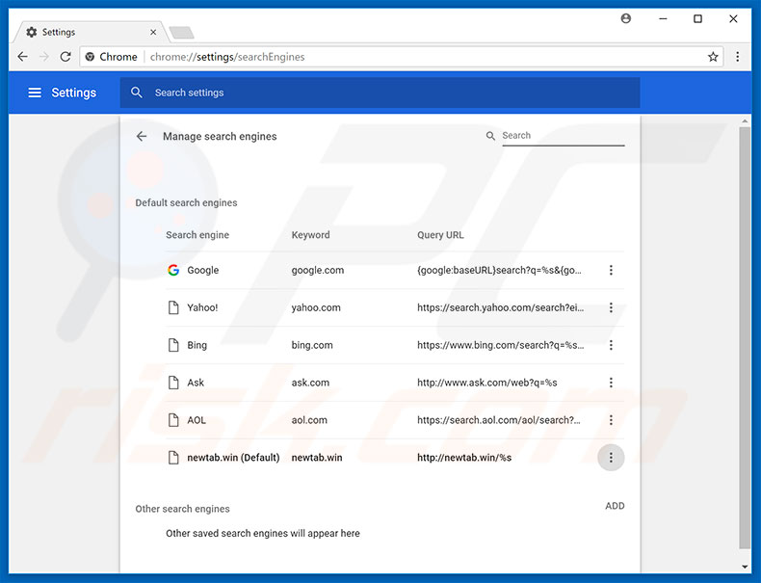
Task: Click the scrollbar up arrow
Action: pyautogui.click(x=745, y=120)
